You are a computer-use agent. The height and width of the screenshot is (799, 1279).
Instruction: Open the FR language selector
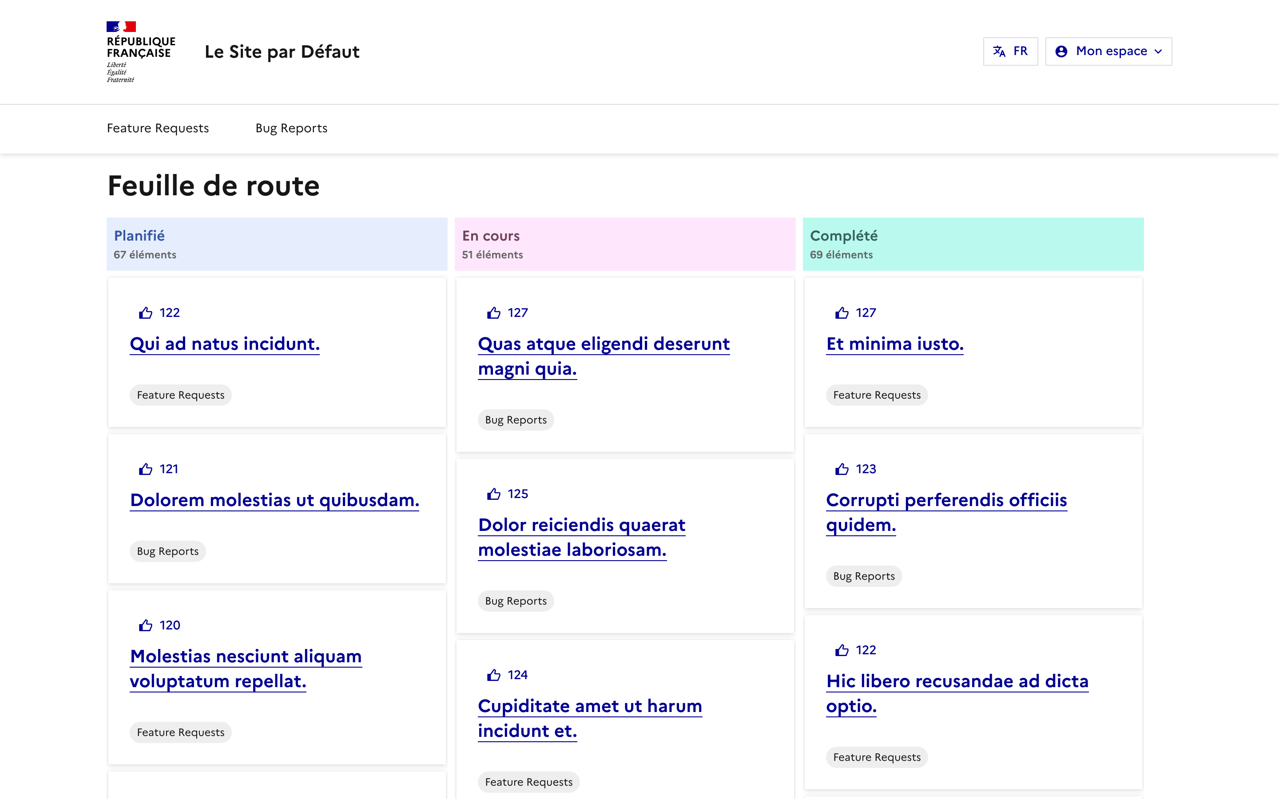pos(1010,51)
